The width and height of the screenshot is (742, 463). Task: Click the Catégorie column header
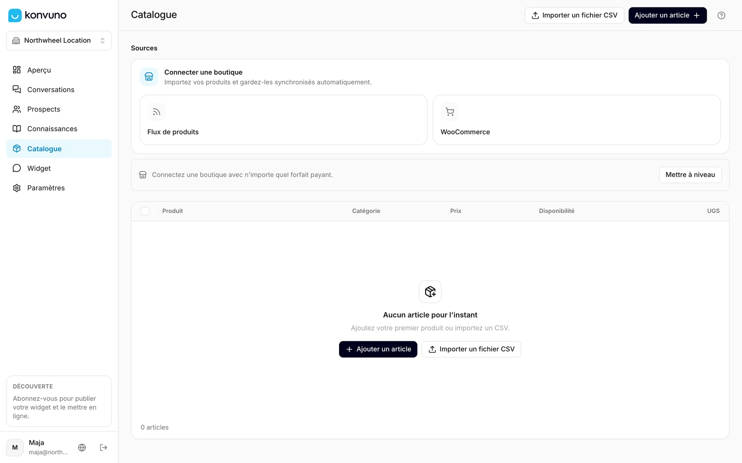click(x=366, y=211)
